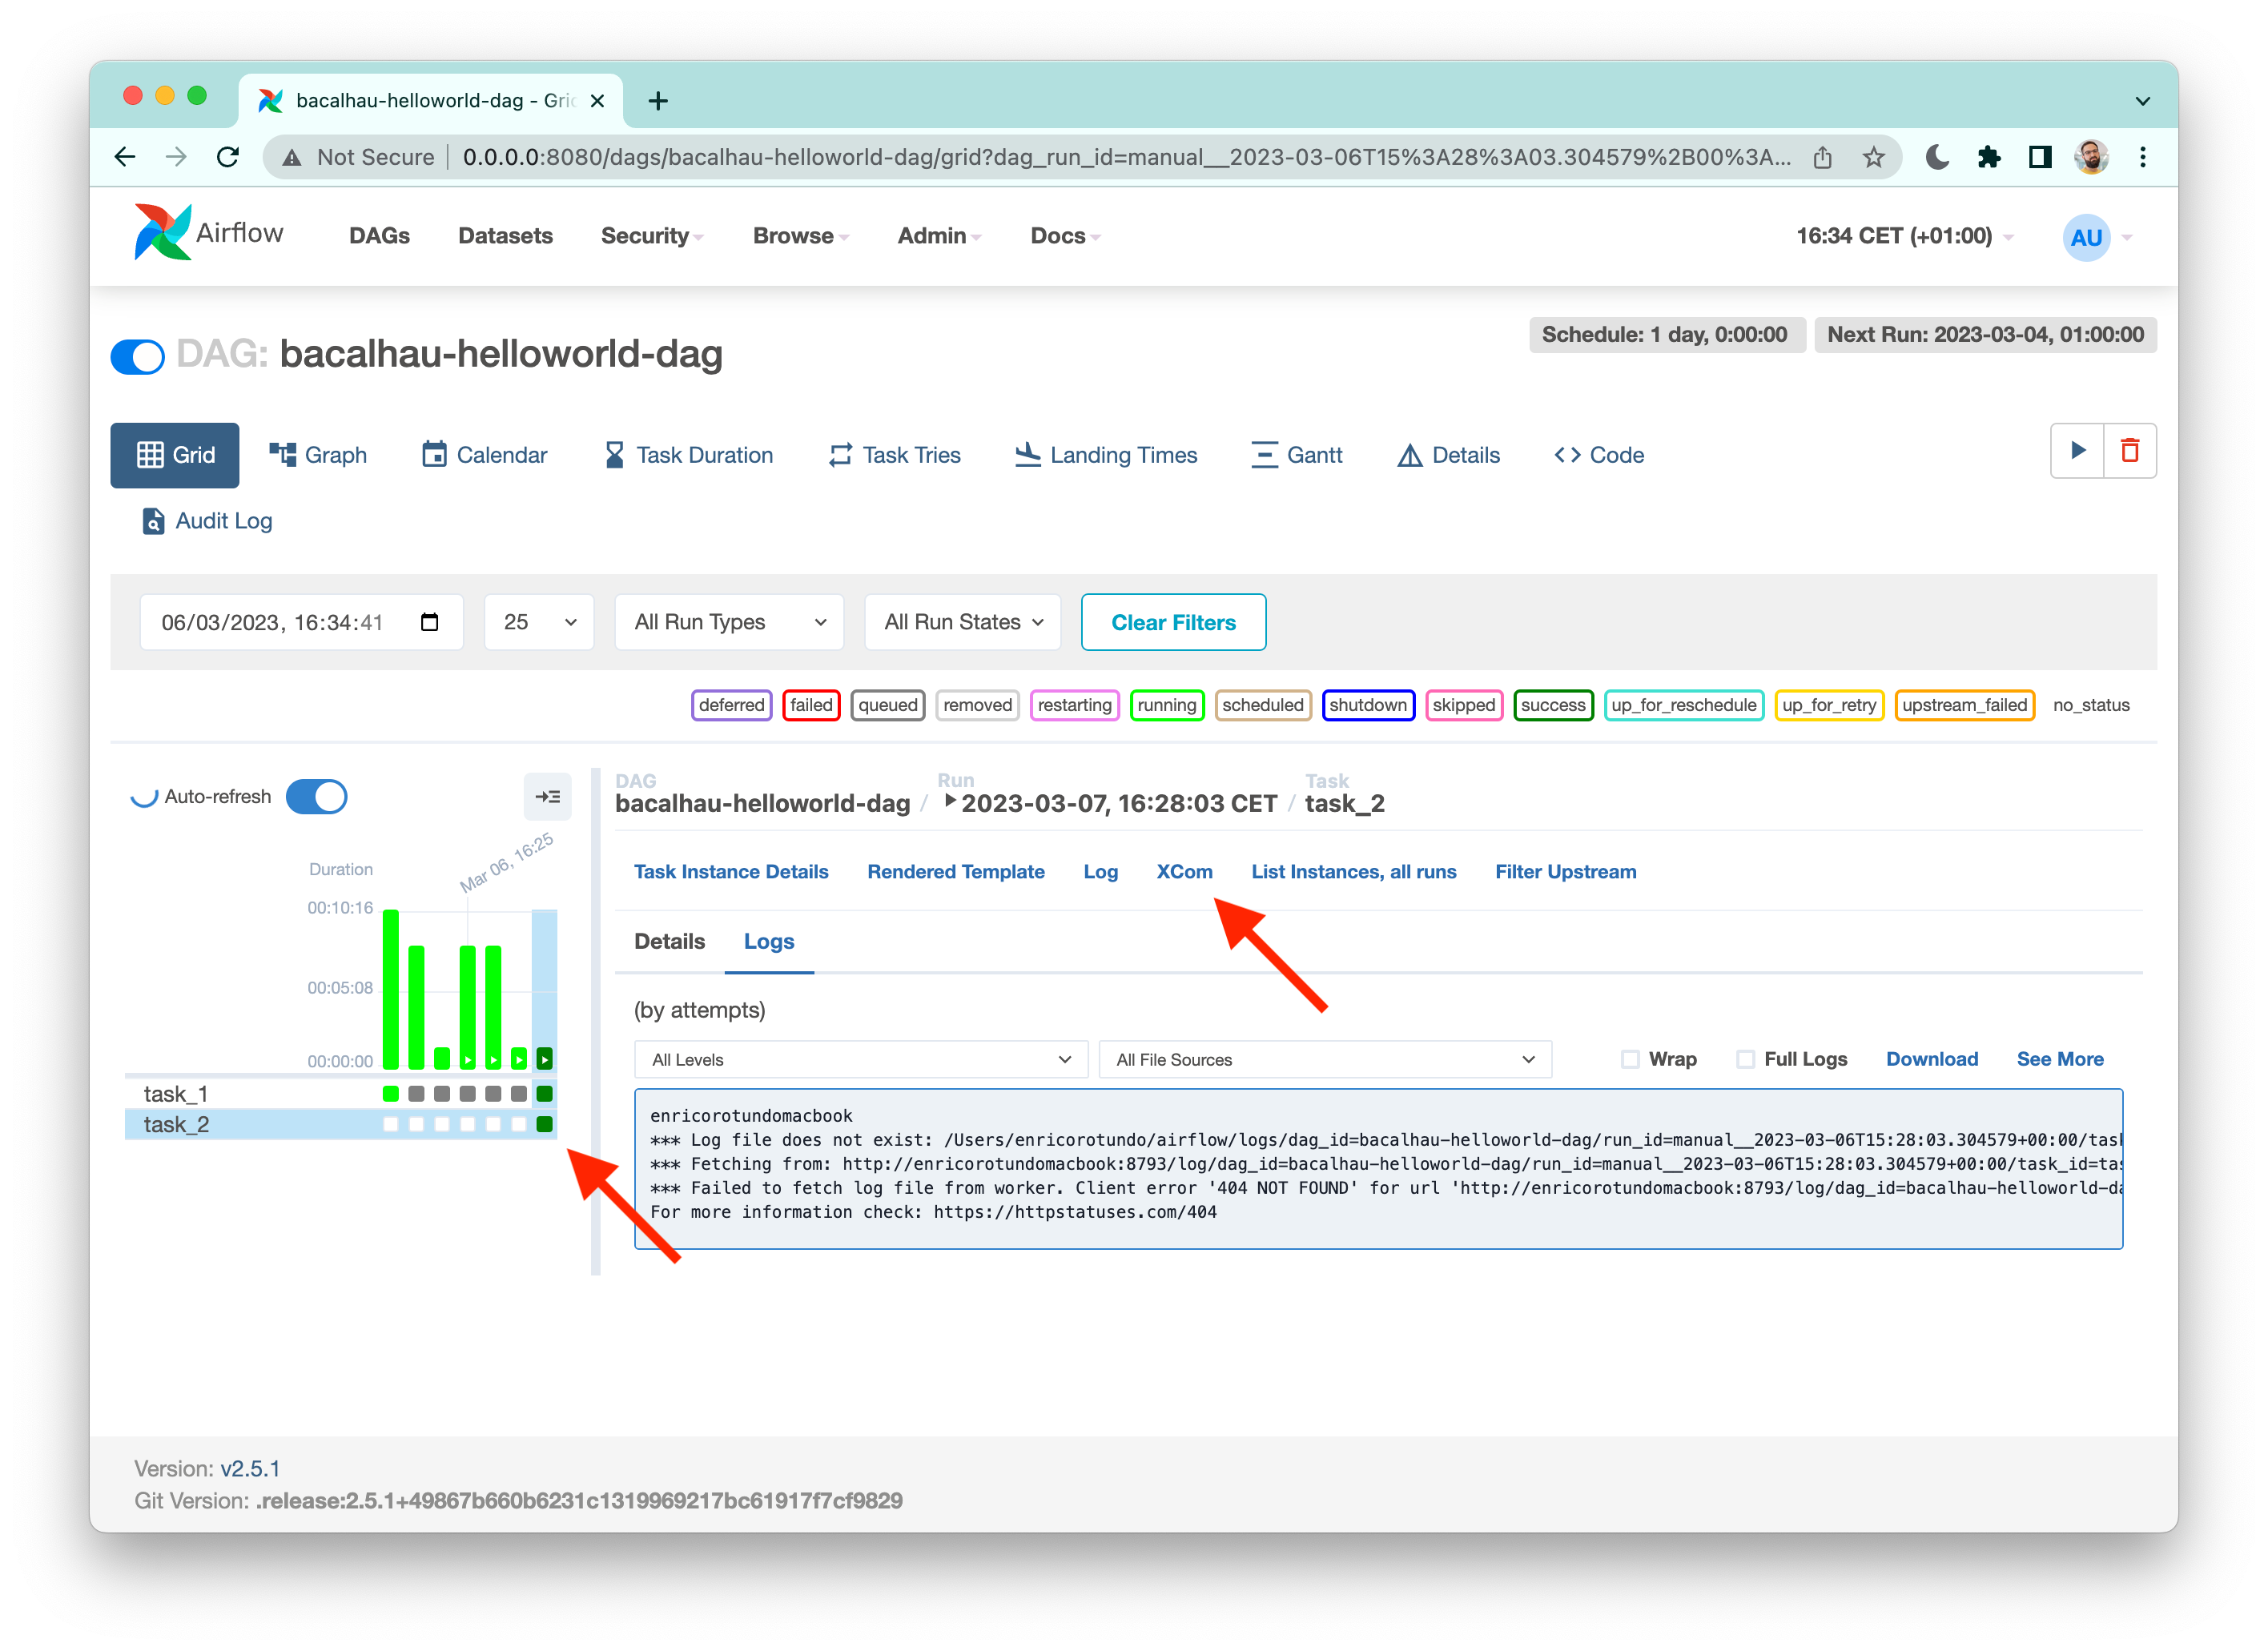Expand the Docs menu
Screen dimensions: 2268x1651
click(x=1065, y=236)
